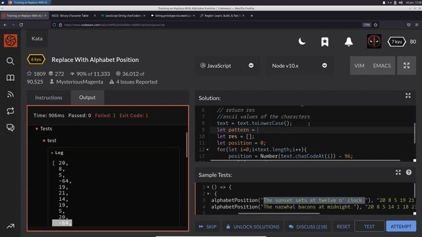This screenshot has width=422, height=237.
Task: Open the docs book icon in sidebar
Action: (11, 78)
